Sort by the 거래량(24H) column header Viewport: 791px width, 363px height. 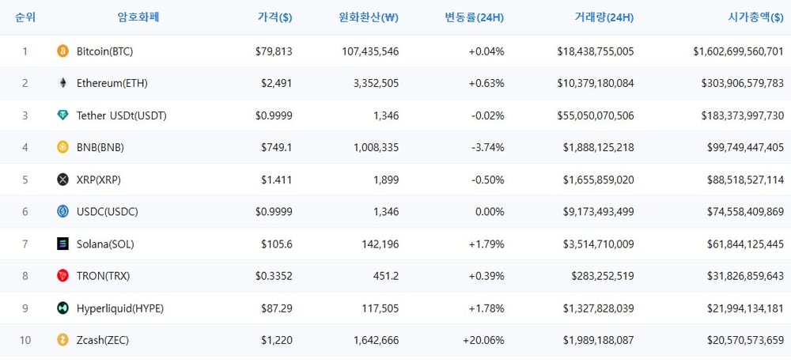(x=604, y=17)
